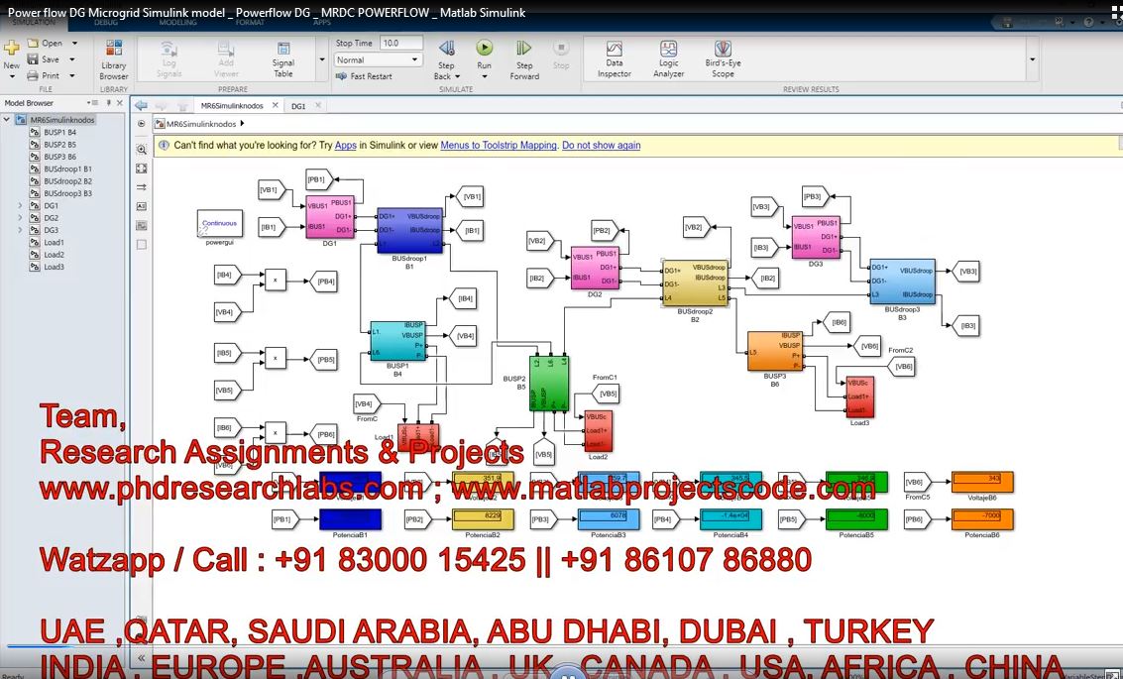Run the simulation with the green Run icon
1123x679 pixels.
click(x=484, y=48)
